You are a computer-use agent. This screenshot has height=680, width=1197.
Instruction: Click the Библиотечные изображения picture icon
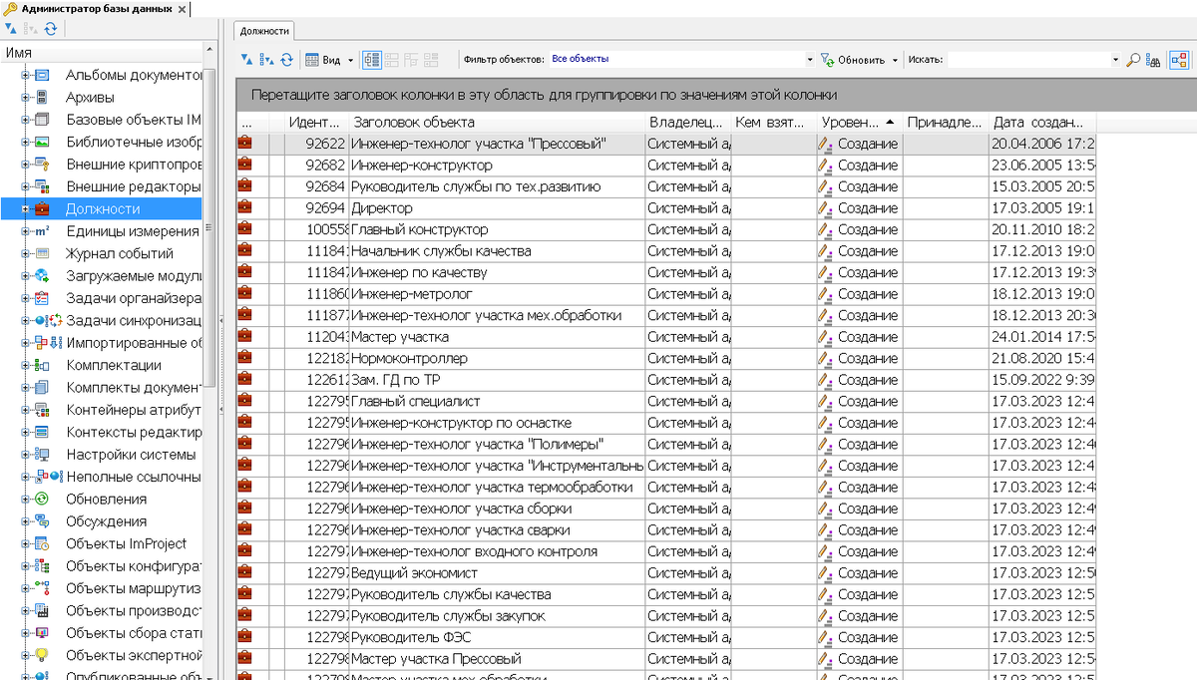[x=42, y=142]
